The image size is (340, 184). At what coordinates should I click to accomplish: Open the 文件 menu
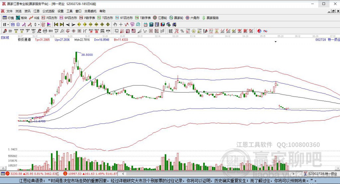pos(9,11)
